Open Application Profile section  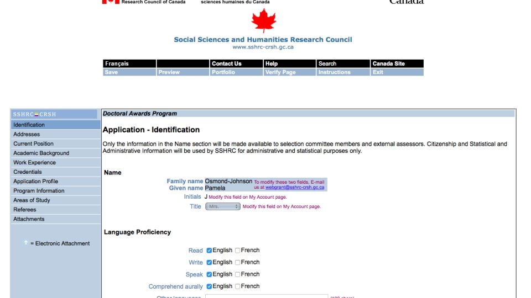click(x=56, y=182)
